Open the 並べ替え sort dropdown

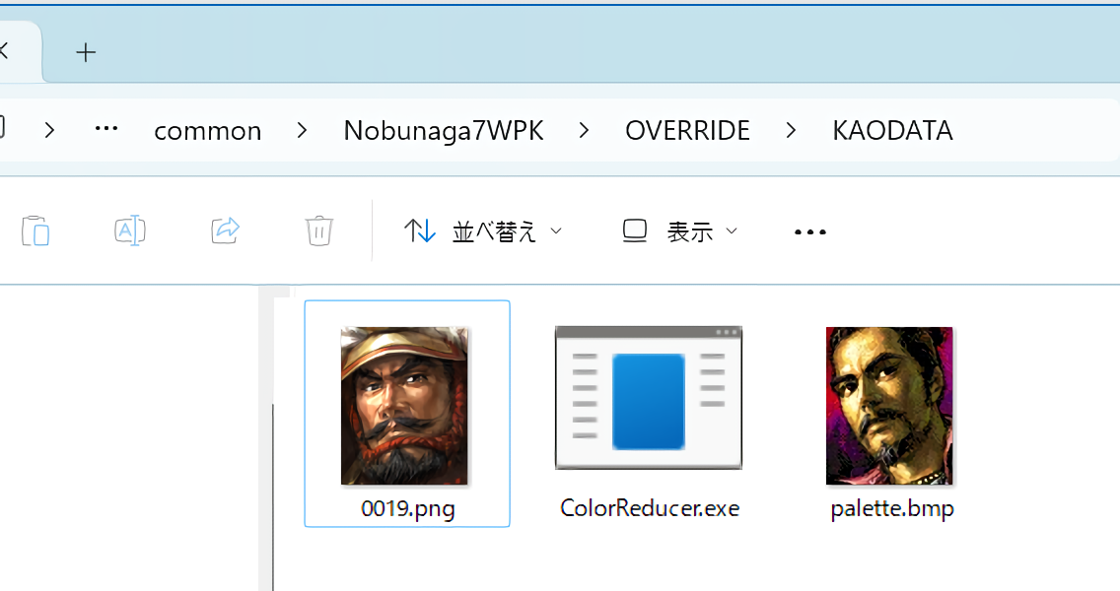(483, 231)
